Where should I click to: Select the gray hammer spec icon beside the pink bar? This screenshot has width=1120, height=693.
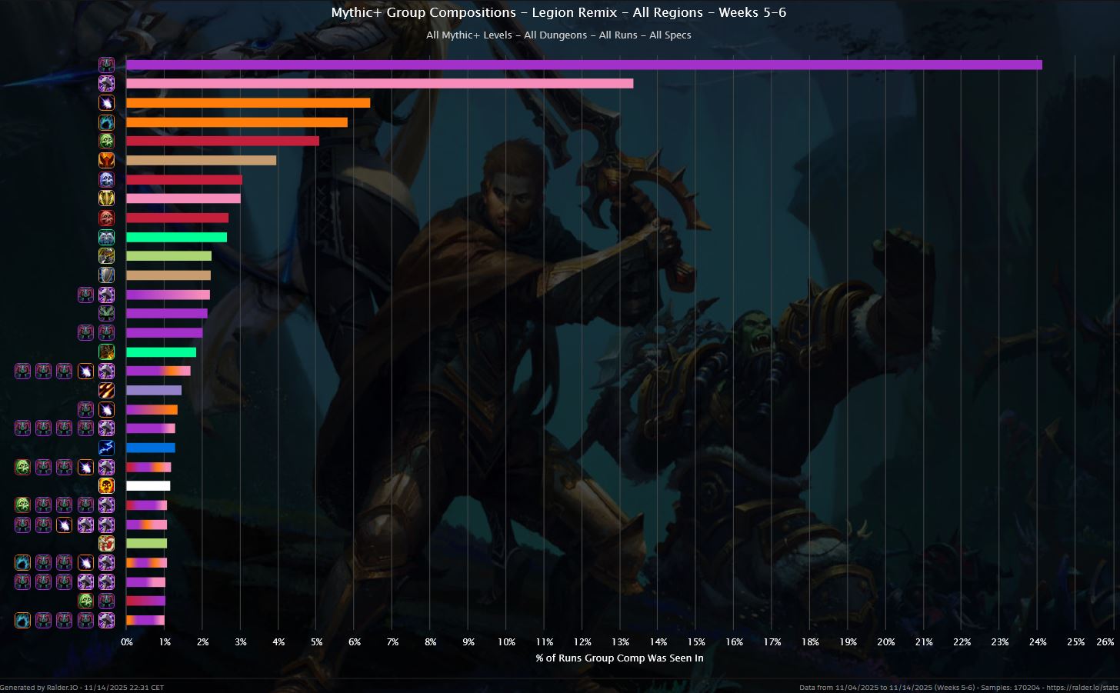tap(106, 83)
